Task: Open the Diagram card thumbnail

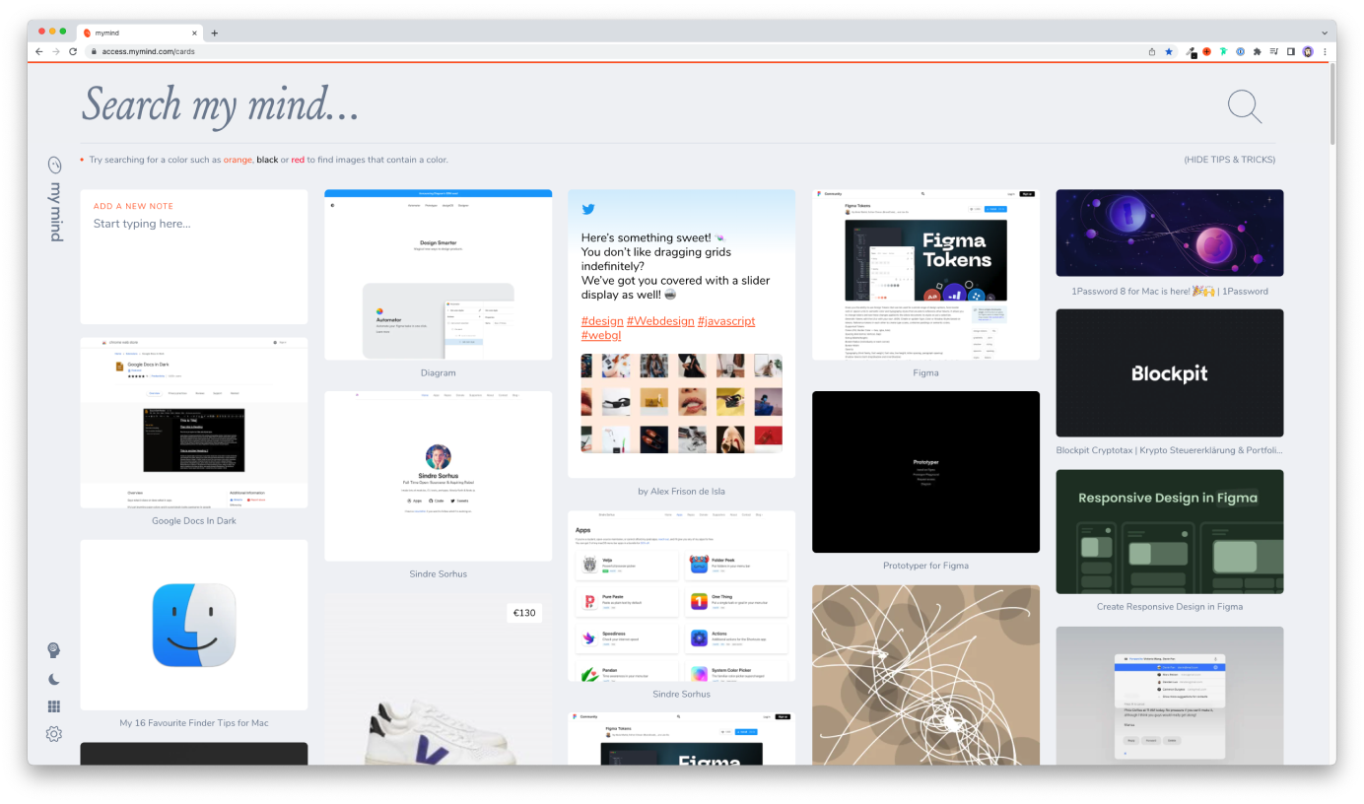Action: (x=439, y=275)
